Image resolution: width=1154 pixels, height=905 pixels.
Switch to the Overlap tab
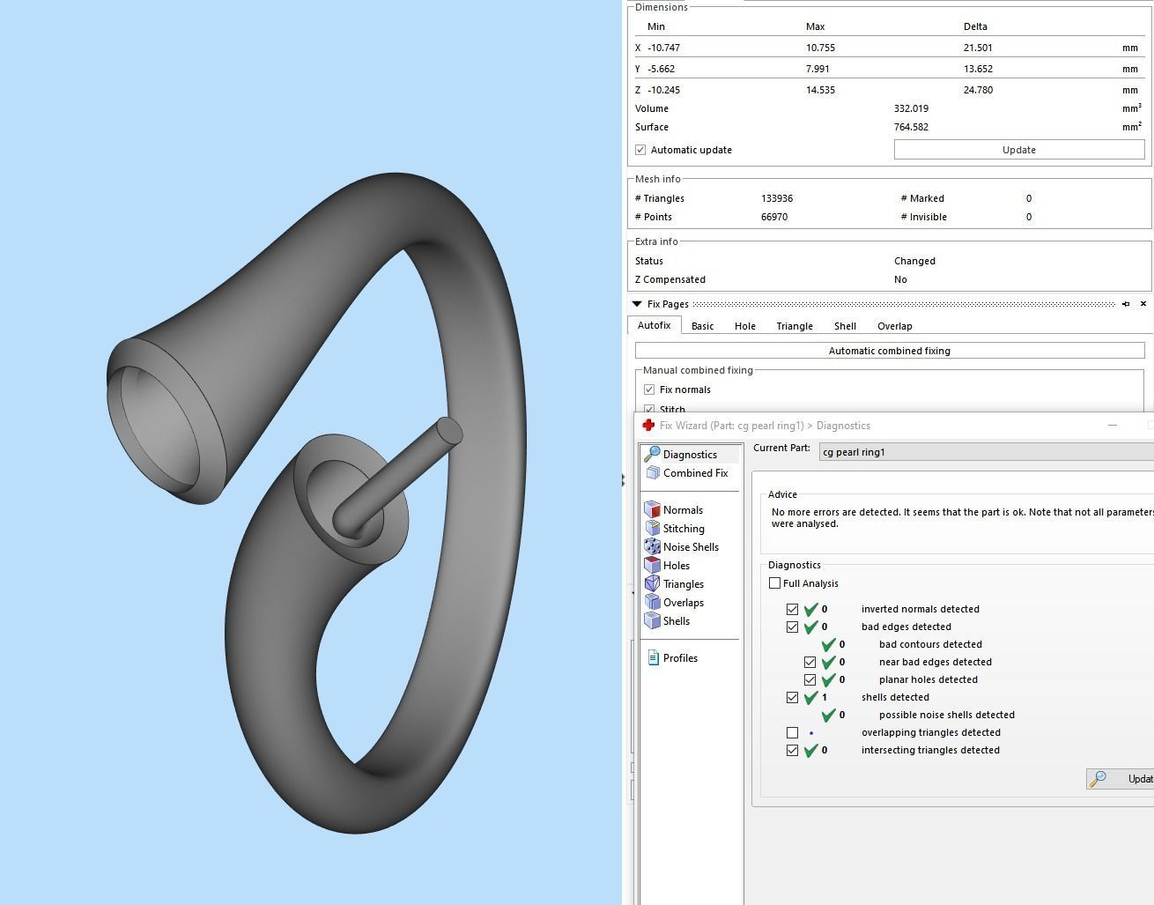click(x=895, y=326)
